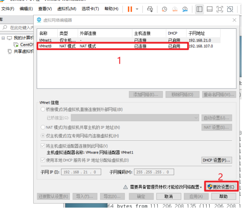Select the VMnet1 network row
Image resolution: width=242 pixels, height=208 pixels.
coord(129,41)
